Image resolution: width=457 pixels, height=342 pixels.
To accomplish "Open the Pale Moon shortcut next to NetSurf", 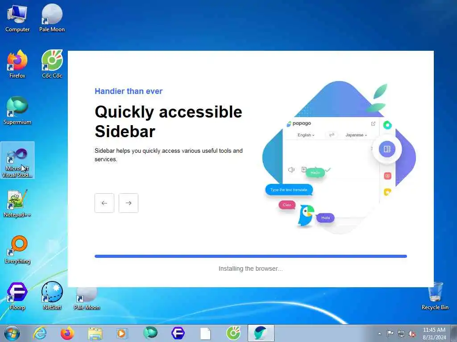I will point(87,299).
